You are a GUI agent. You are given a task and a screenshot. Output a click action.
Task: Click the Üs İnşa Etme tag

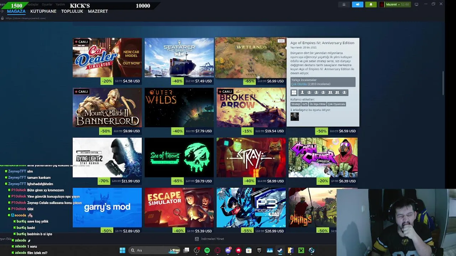coord(317,104)
